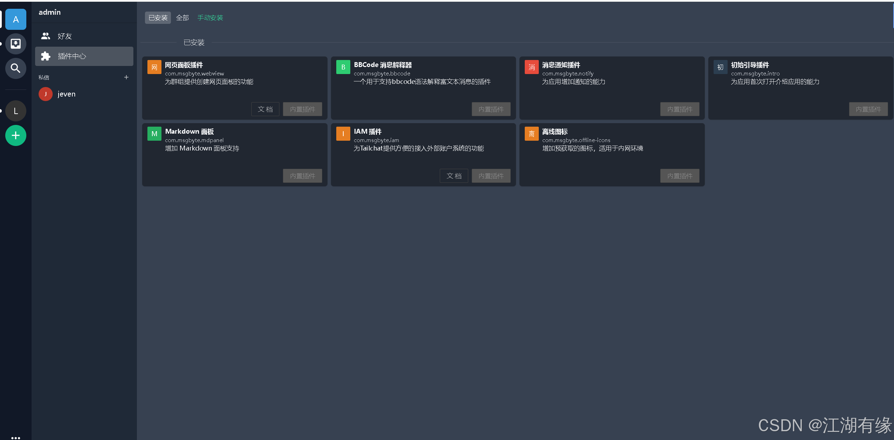
Task: Click 文档 button on 网页面板插件 card
Action: coord(265,109)
